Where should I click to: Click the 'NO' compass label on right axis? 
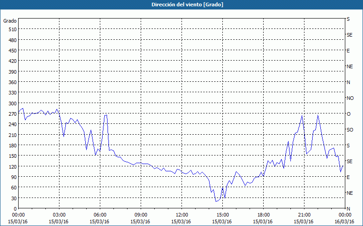click(350, 98)
